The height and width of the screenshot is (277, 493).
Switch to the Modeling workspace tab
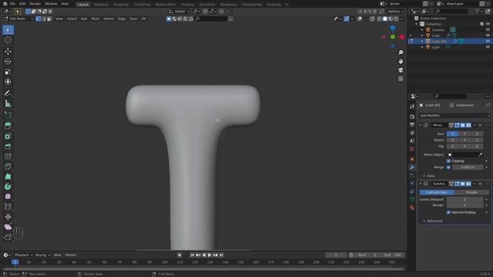[x=101, y=5]
